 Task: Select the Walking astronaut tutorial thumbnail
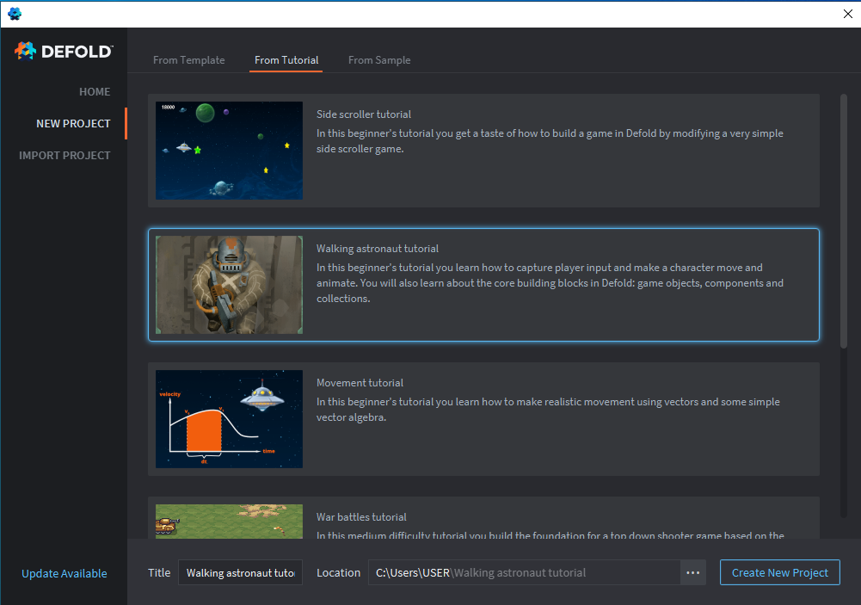229,285
